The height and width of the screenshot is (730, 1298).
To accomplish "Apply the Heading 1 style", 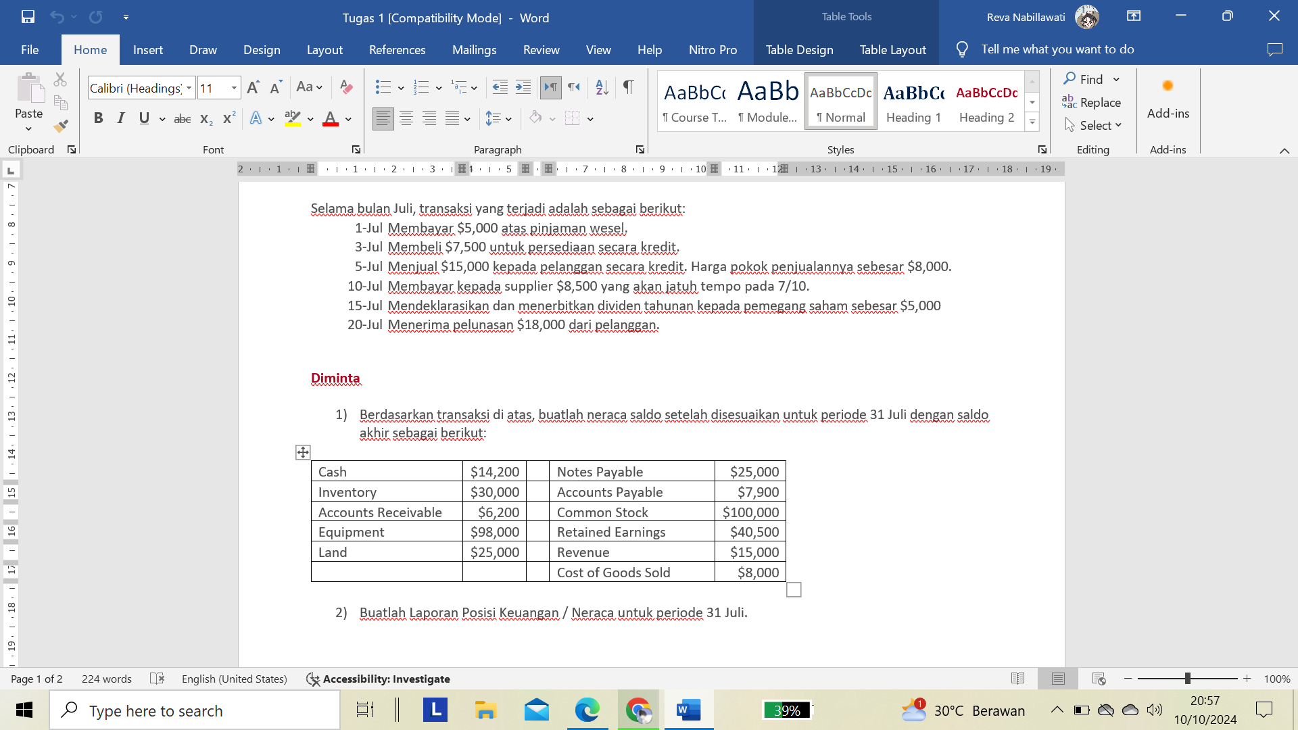I will pos(914,101).
